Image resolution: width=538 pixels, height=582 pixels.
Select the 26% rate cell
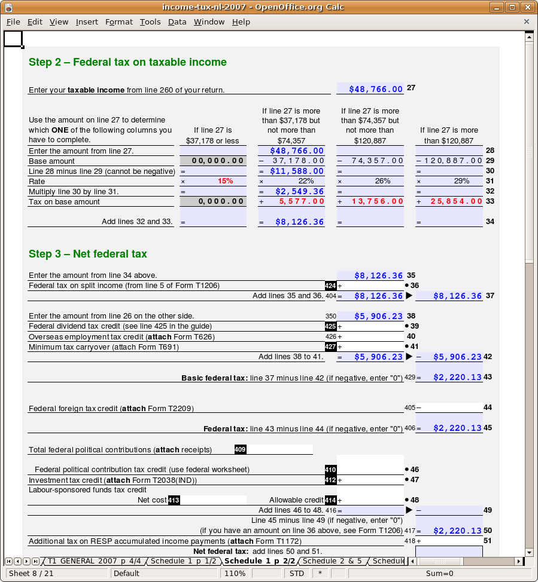(x=370, y=181)
